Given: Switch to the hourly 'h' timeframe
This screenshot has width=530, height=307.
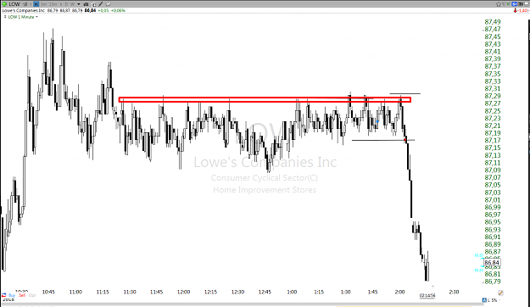Looking at the screenshot, I should 61,4.
